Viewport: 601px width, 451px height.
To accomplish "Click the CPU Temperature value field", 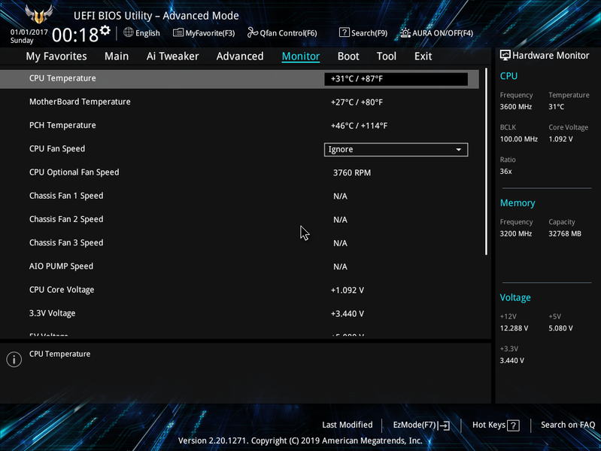I will coord(396,79).
